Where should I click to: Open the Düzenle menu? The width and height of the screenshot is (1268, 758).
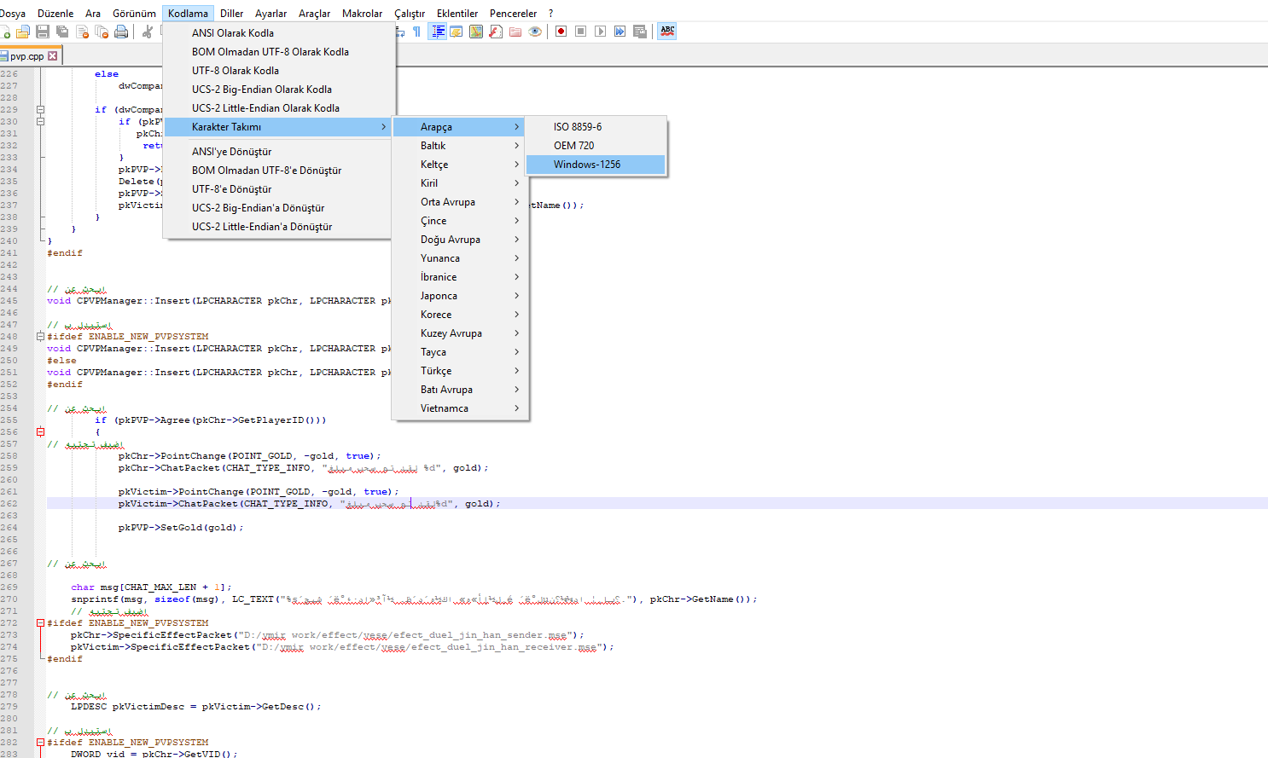click(x=55, y=14)
